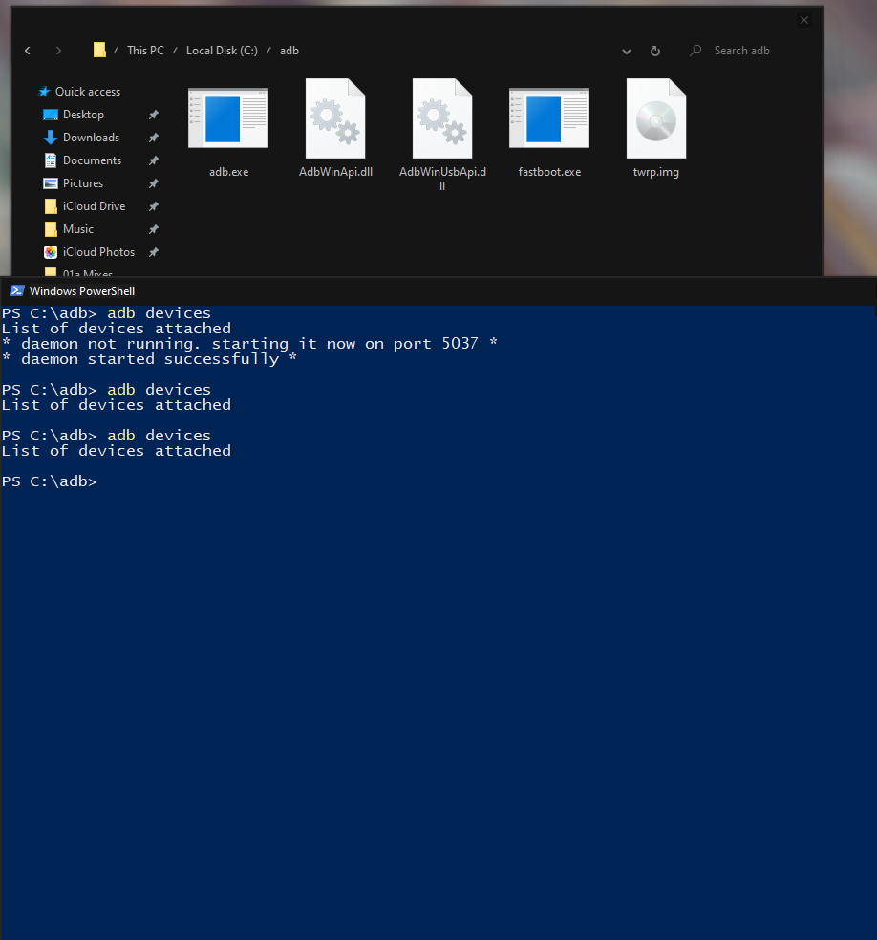
Task: Open Pictures in the sidebar
Action: point(83,182)
